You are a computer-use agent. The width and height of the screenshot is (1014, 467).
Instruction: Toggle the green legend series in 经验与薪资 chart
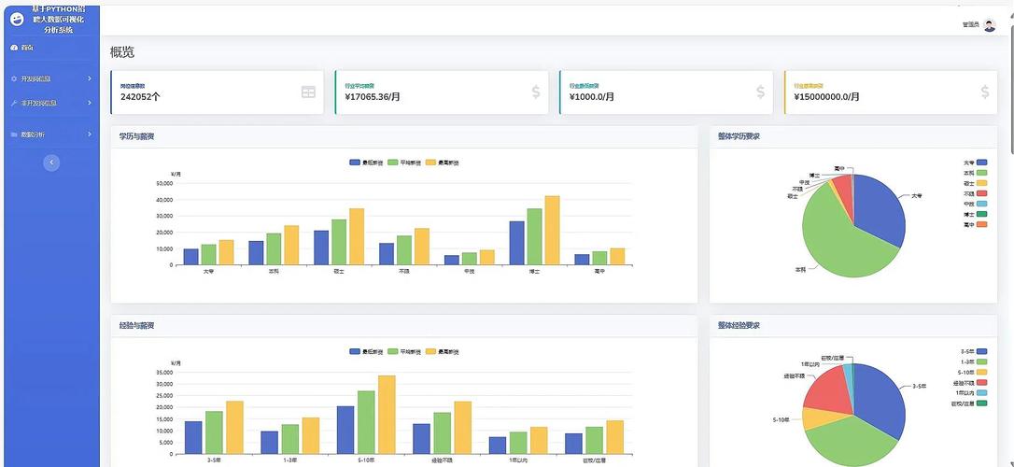click(393, 352)
